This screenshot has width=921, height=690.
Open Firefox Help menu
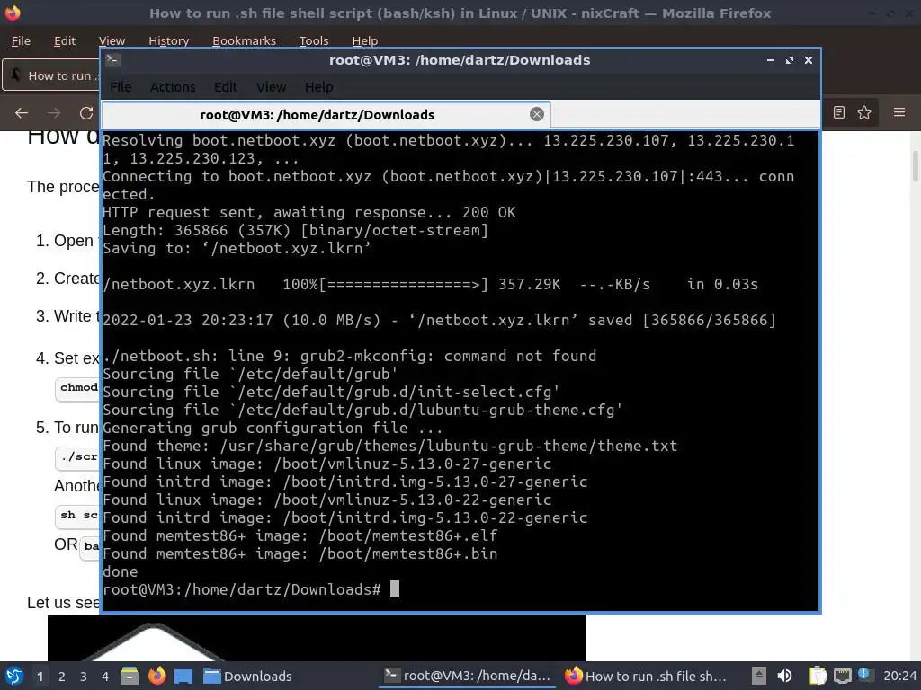pos(365,40)
